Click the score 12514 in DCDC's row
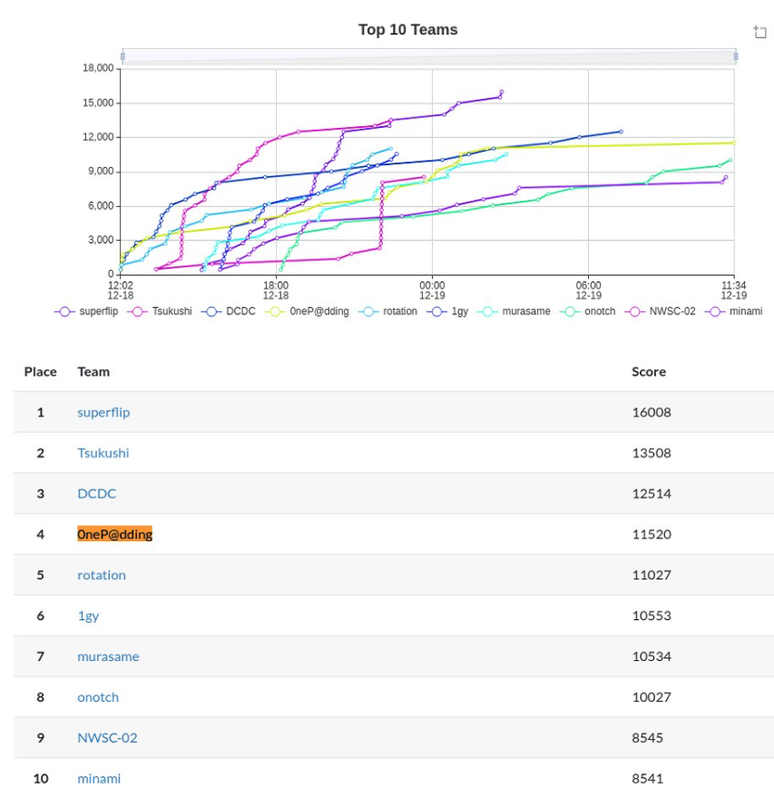Screen dimensions: 774x790 tap(652, 494)
